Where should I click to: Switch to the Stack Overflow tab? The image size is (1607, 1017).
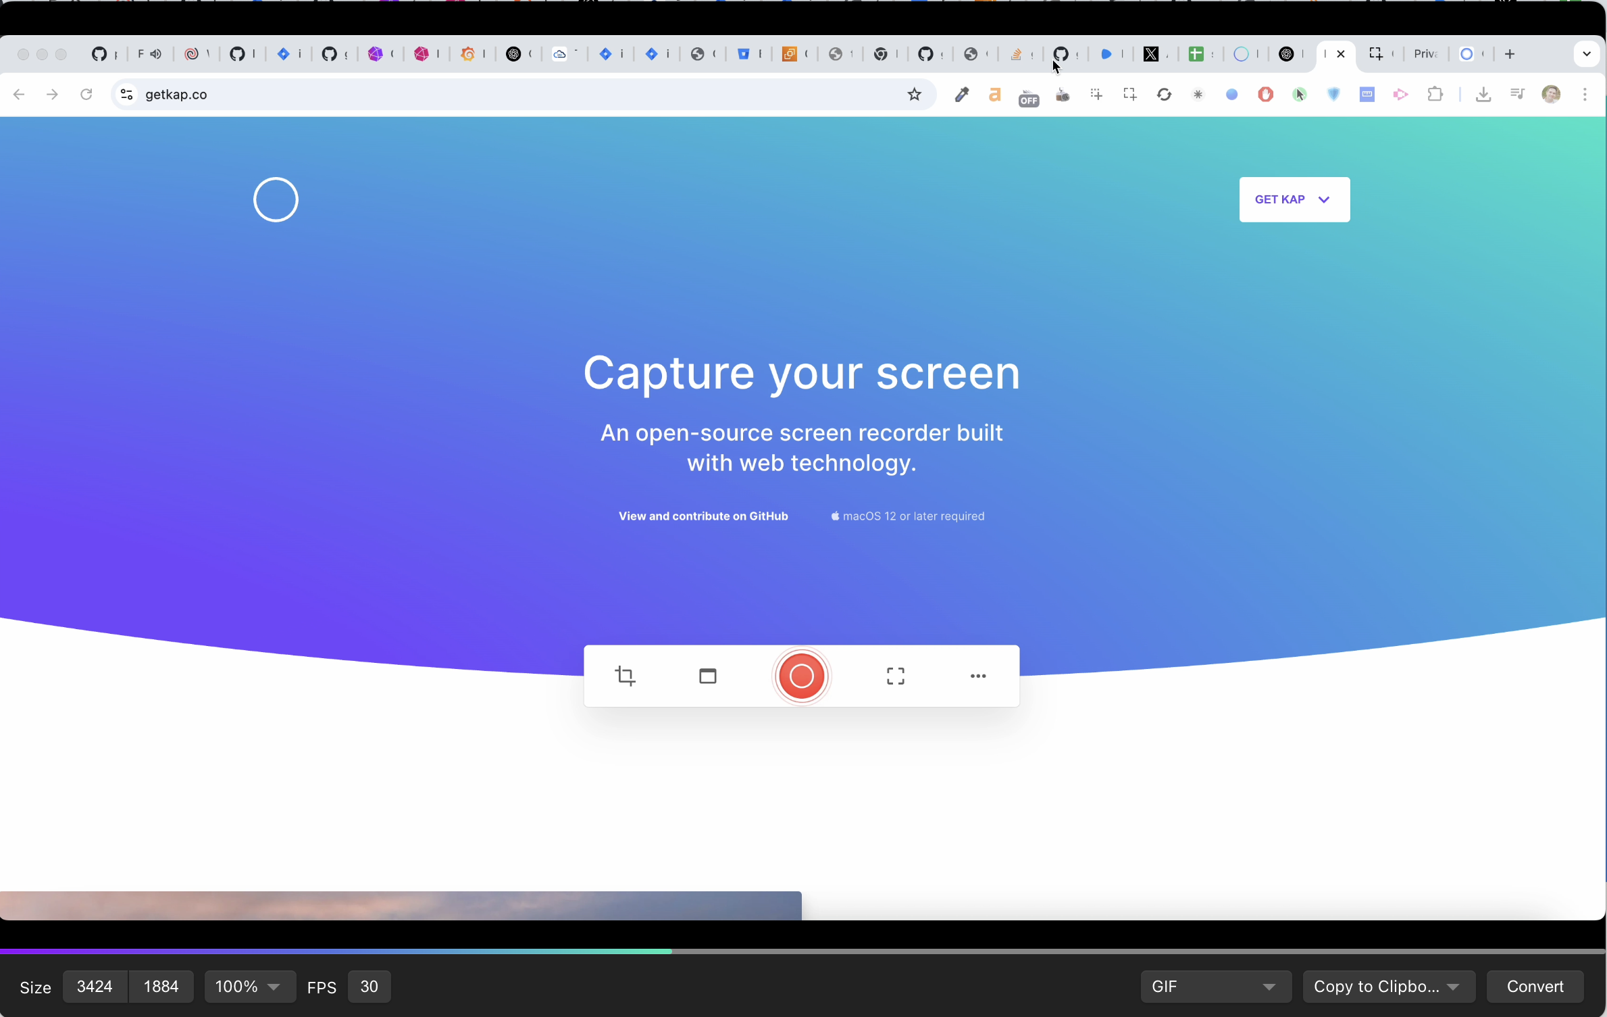coord(1015,54)
